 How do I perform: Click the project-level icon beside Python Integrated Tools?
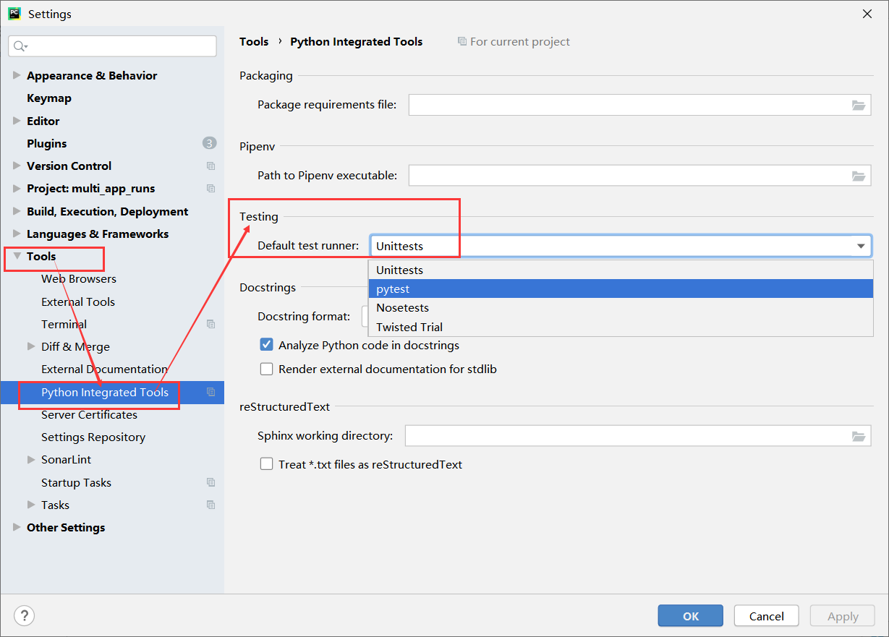pyautogui.click(x=210, y=392)
